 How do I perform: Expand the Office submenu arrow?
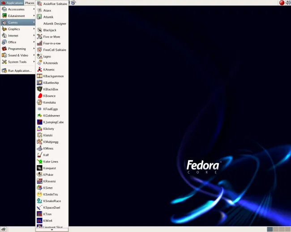point(34,42)
